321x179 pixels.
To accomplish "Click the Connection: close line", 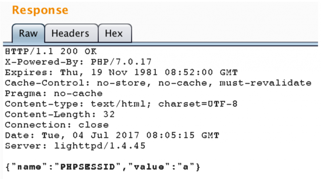I will tap(57, 125).
